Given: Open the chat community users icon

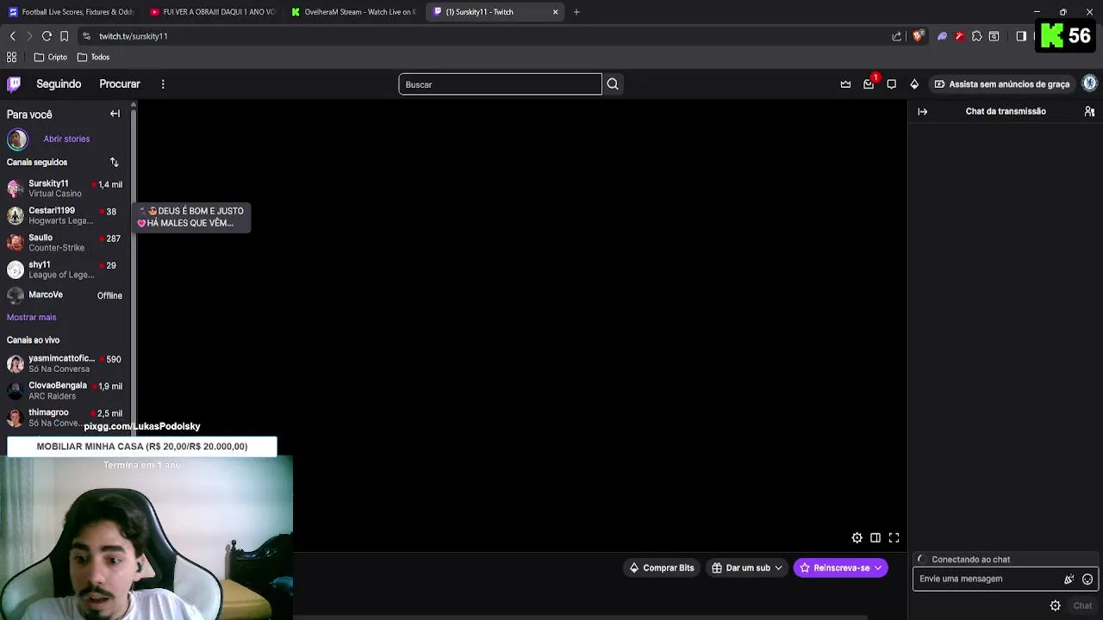Looking at the screenshot, I should [x=1089, y=111].
